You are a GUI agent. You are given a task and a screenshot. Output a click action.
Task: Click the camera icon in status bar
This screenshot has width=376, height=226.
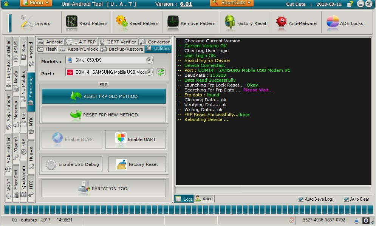pyautogui.click(x=366, y=220)
